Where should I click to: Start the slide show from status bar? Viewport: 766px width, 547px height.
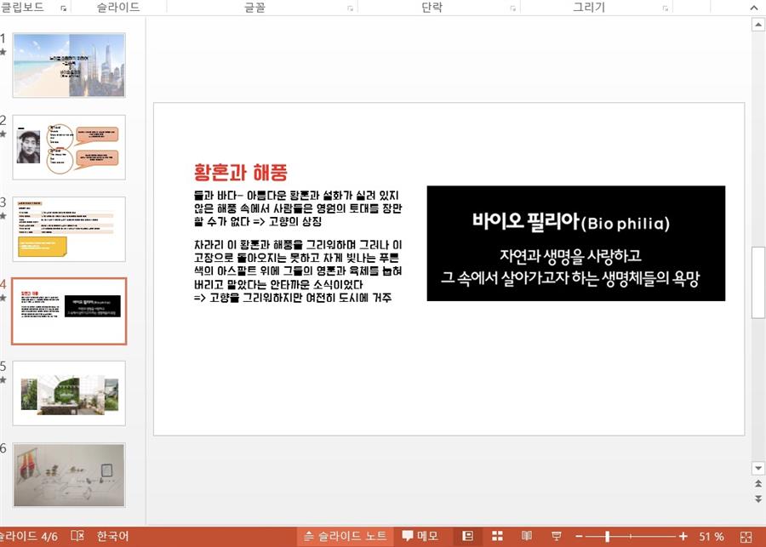click(556, 536)
